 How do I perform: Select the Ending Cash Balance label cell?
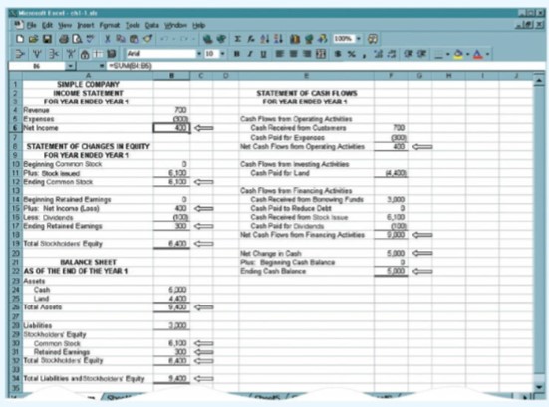[x=307, y=271]
